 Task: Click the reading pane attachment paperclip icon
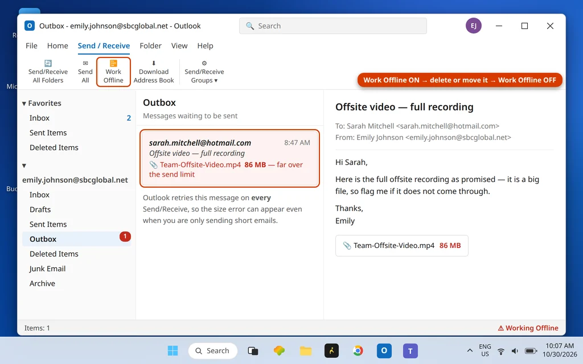tap(347, 246)
